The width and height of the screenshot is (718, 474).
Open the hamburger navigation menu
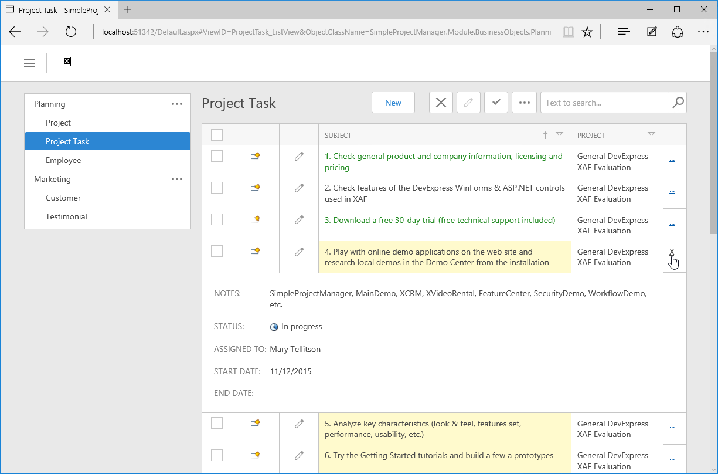click(x=29, y=63)
